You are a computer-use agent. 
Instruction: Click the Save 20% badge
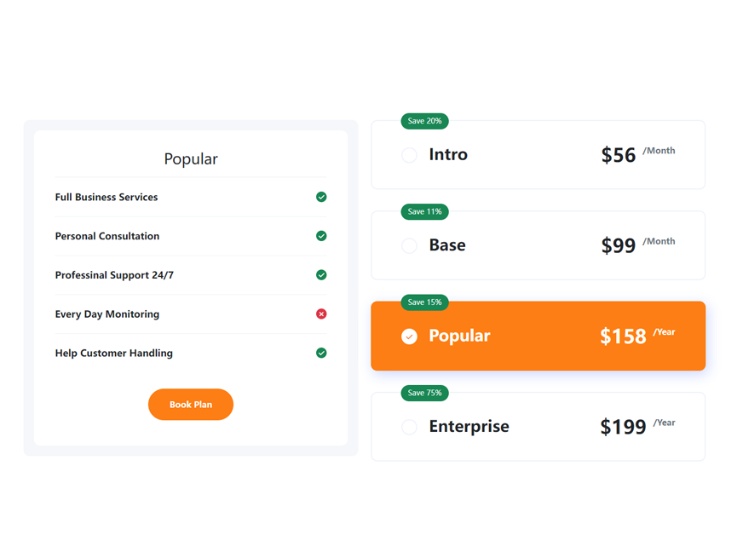[x=424, y=121]
